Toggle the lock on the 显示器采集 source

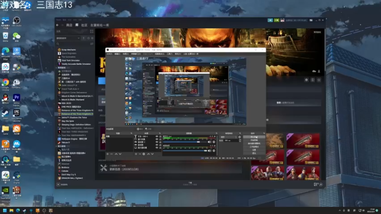(160, 148)
